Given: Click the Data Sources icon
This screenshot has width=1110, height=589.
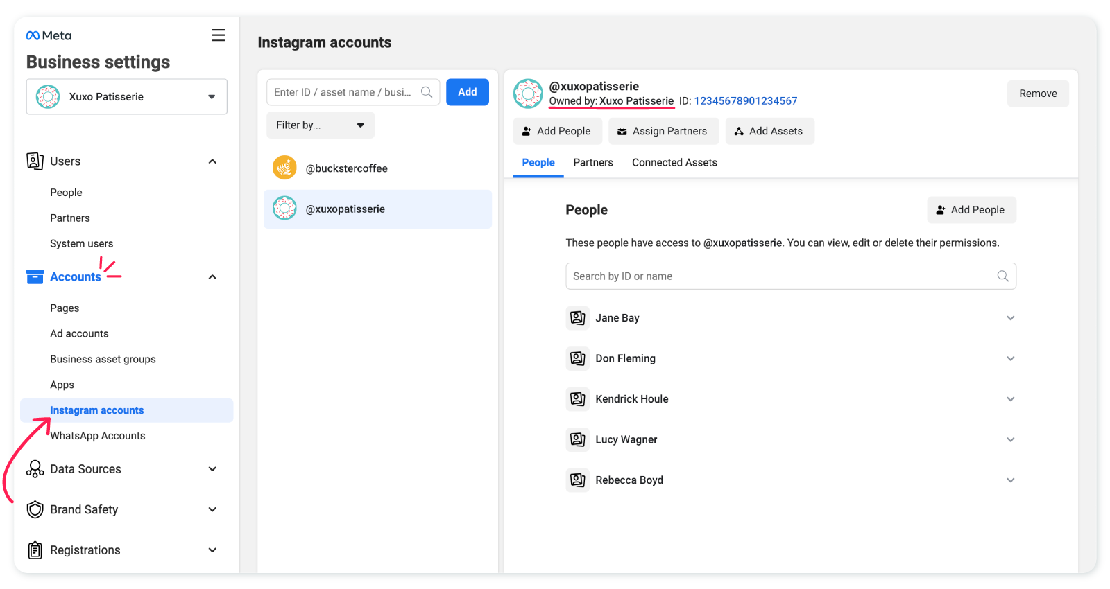Looking at the screenshot, I should [35, 469].
